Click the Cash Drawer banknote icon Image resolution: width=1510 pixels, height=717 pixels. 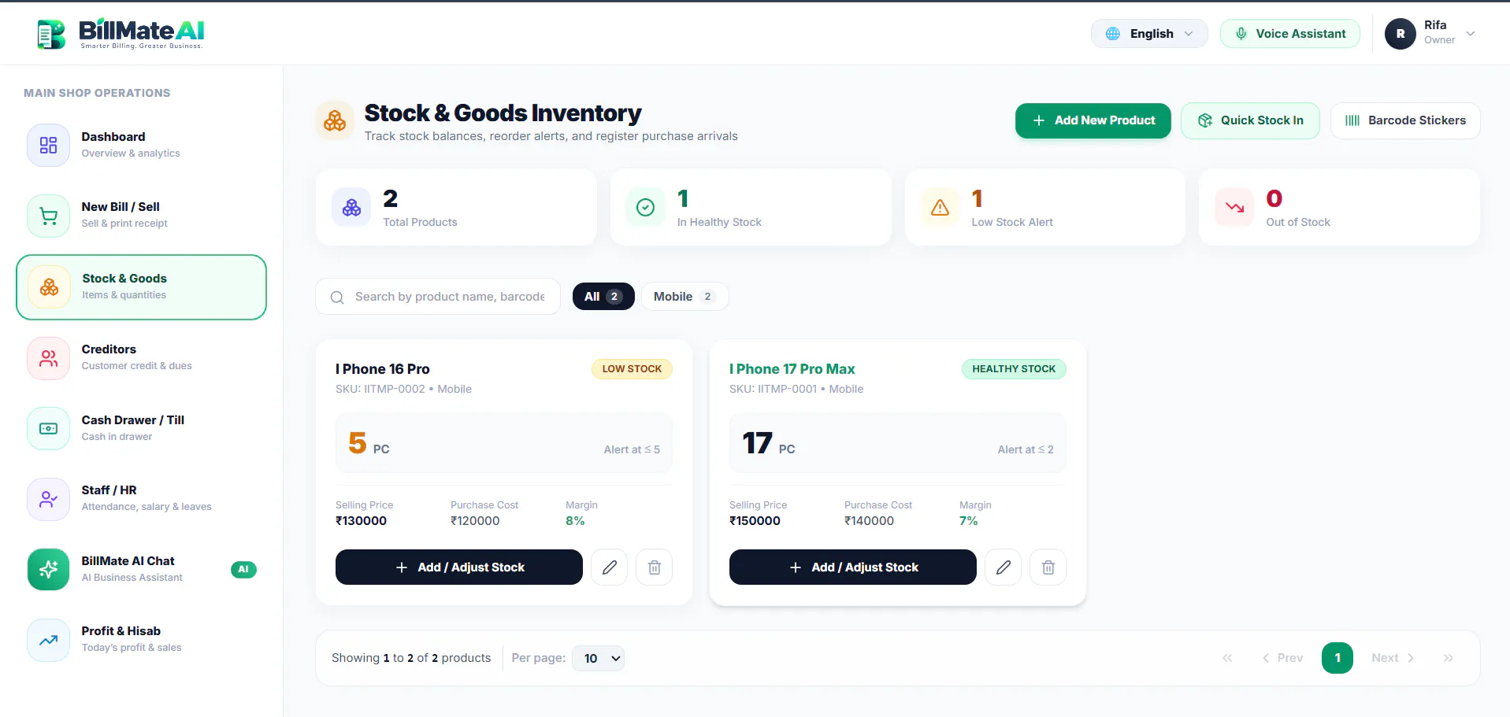pos(49,429)
